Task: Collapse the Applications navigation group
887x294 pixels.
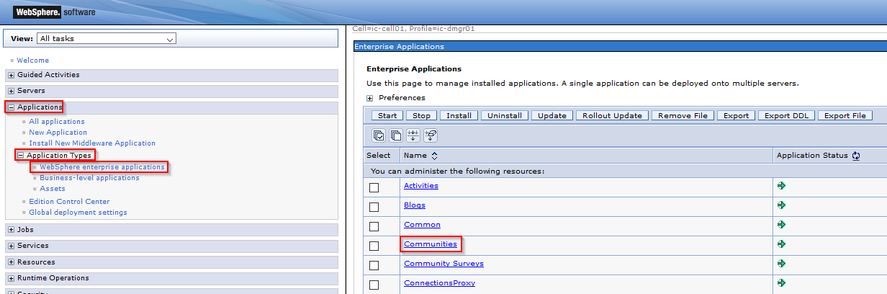Action: coord(11,107)
